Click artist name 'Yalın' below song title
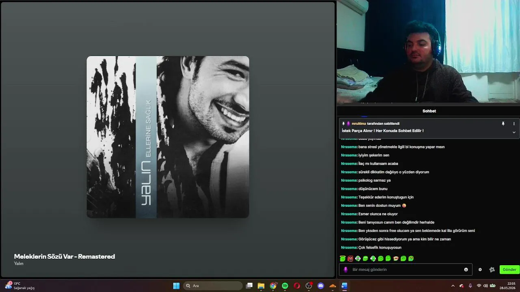Viewport: 520px width, 292px height. (x=19, y=264)
